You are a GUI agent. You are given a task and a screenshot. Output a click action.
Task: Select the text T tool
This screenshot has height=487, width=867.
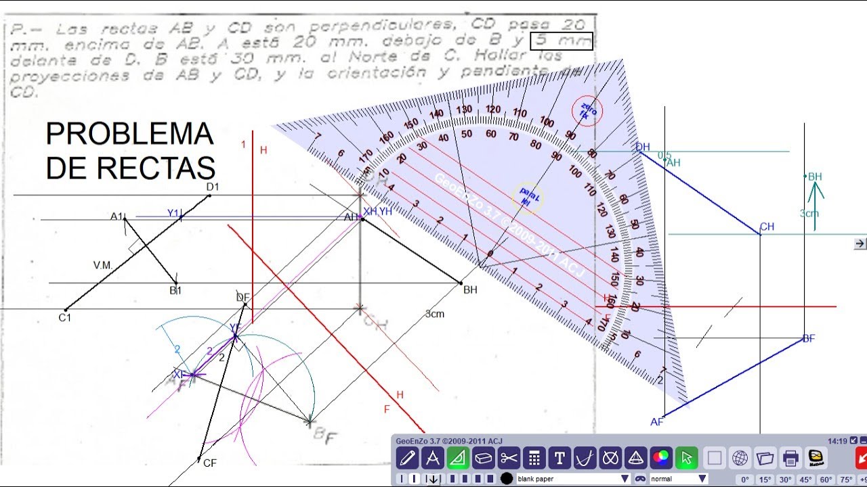click(x=559, y=458)
